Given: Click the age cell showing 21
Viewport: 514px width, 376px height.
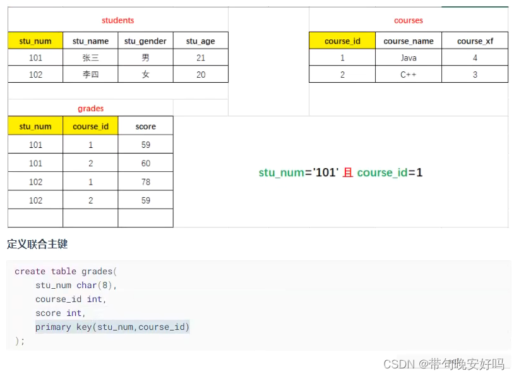Looking at the screenshot, I should pos(201,58).
